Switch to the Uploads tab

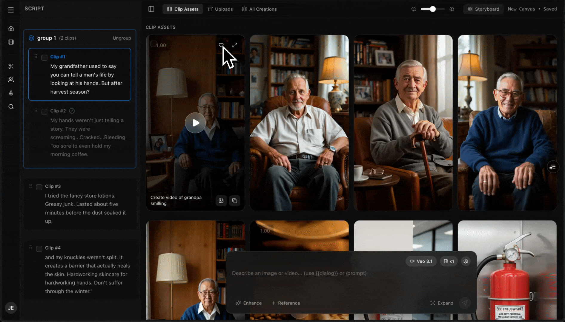tap(220, 9)
